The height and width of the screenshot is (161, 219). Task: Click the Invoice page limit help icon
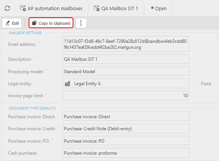[x=47, y=94]
